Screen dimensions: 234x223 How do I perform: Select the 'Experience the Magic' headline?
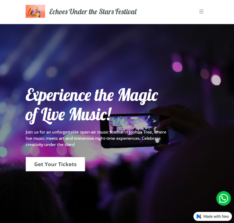coord(92,95)
